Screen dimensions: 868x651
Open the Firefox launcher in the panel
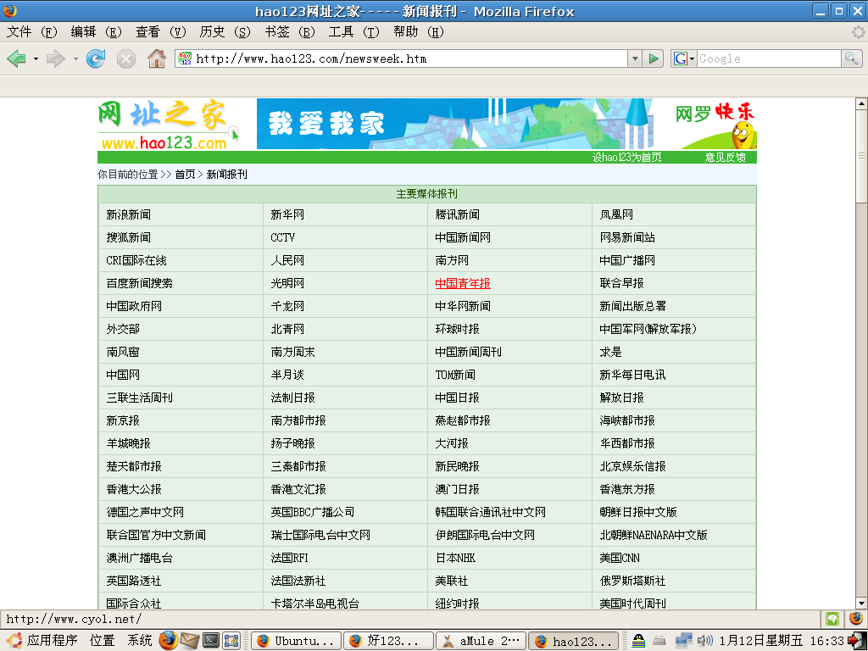pyautogui.click(x=169, y=641)
